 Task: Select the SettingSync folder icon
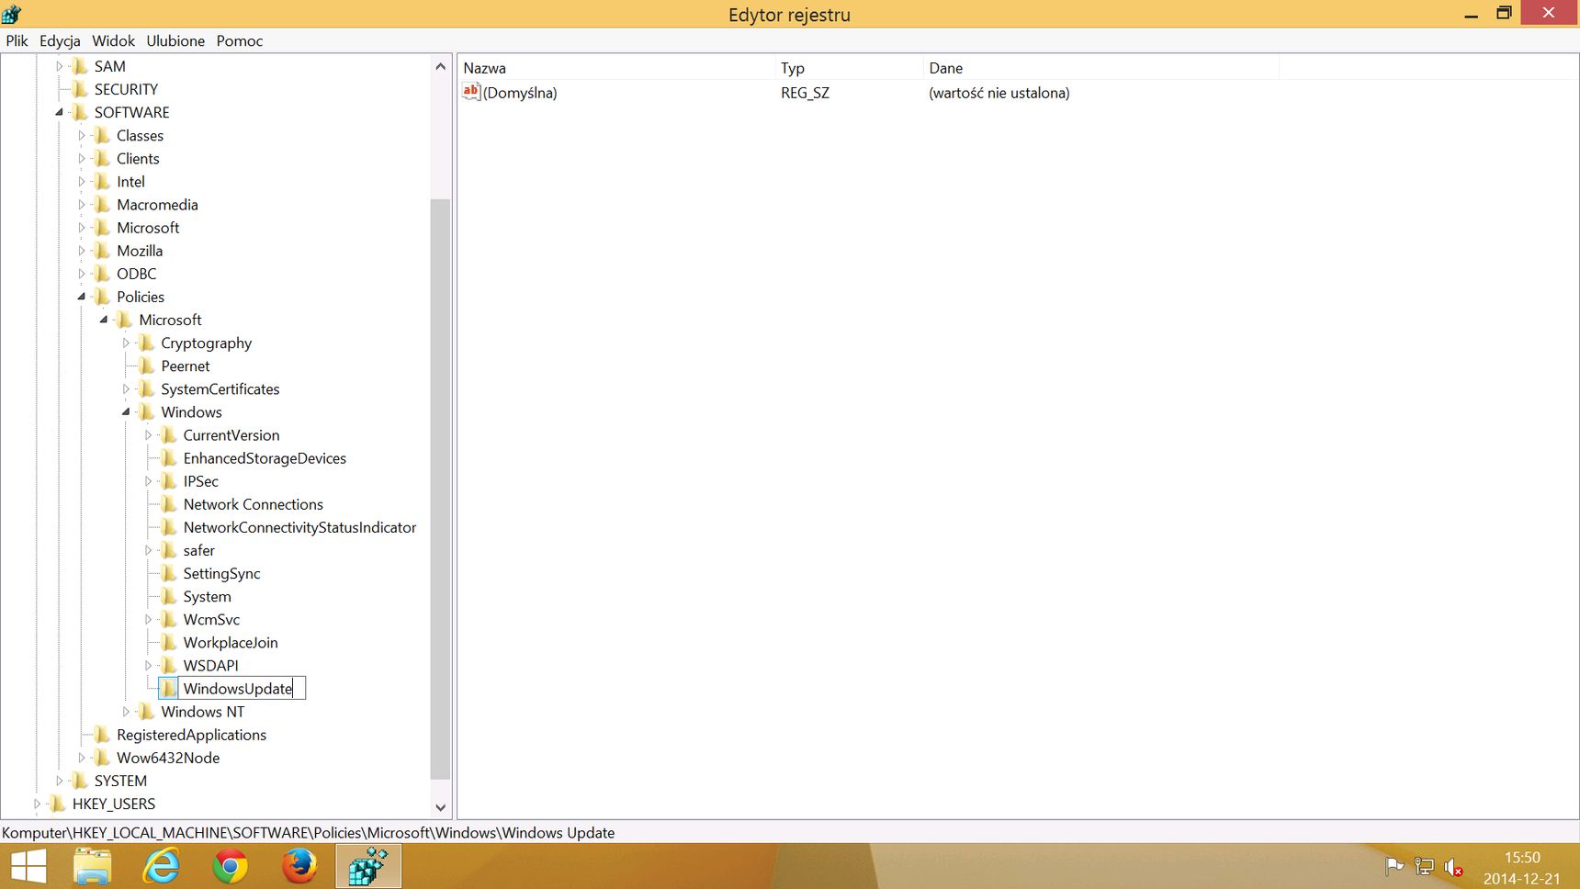click(x=168, y=573)
